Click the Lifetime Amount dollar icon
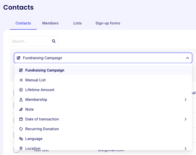The image size is (196, 155). click(x=21, y=90)
